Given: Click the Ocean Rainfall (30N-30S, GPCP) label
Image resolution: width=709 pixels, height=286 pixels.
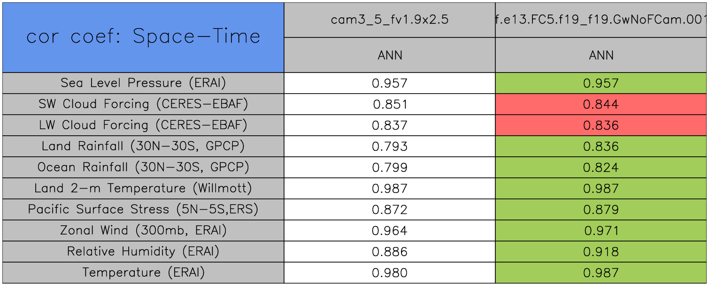Looking at the screenshot, I should [143, 167].
